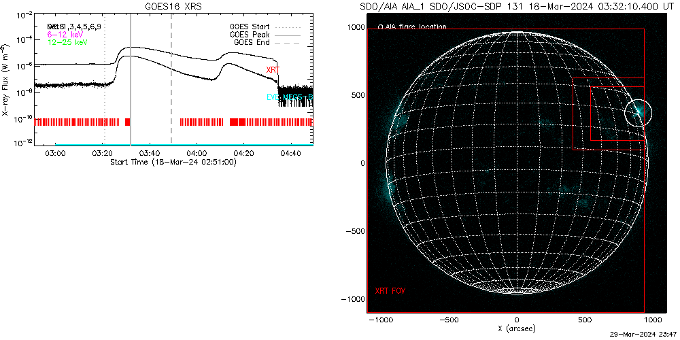Click the X-ray Flux y-axis label
Image resolution: width=680 pixels, height=340 pixels.
pyautogui.click(x=5, y=80)
